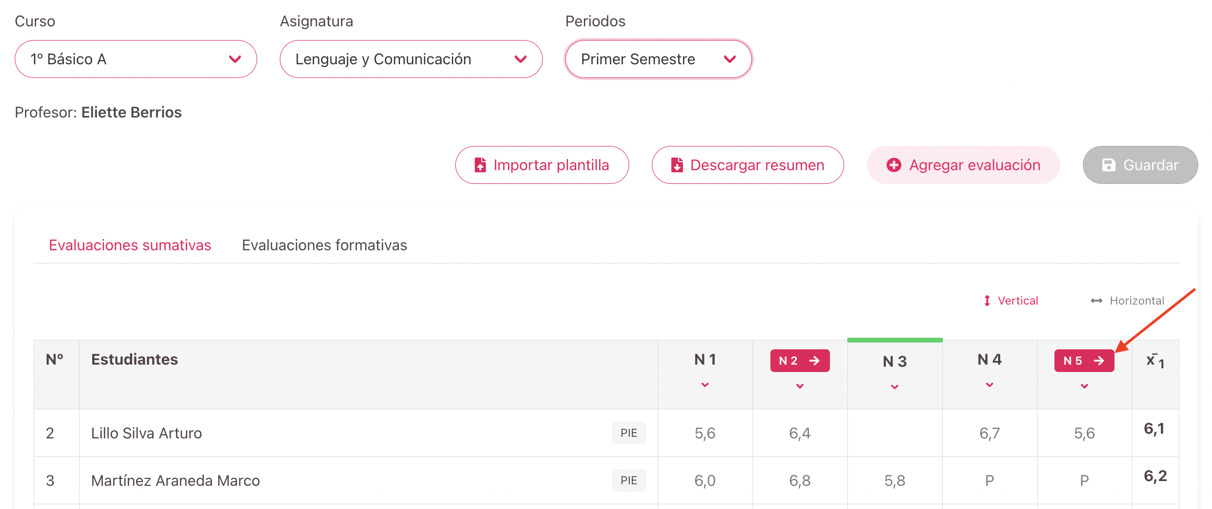Screen dimensions: 1212x509
Task: Click the horizontal arrows icon beside Horizontal
Action: tap(1097, 300)
